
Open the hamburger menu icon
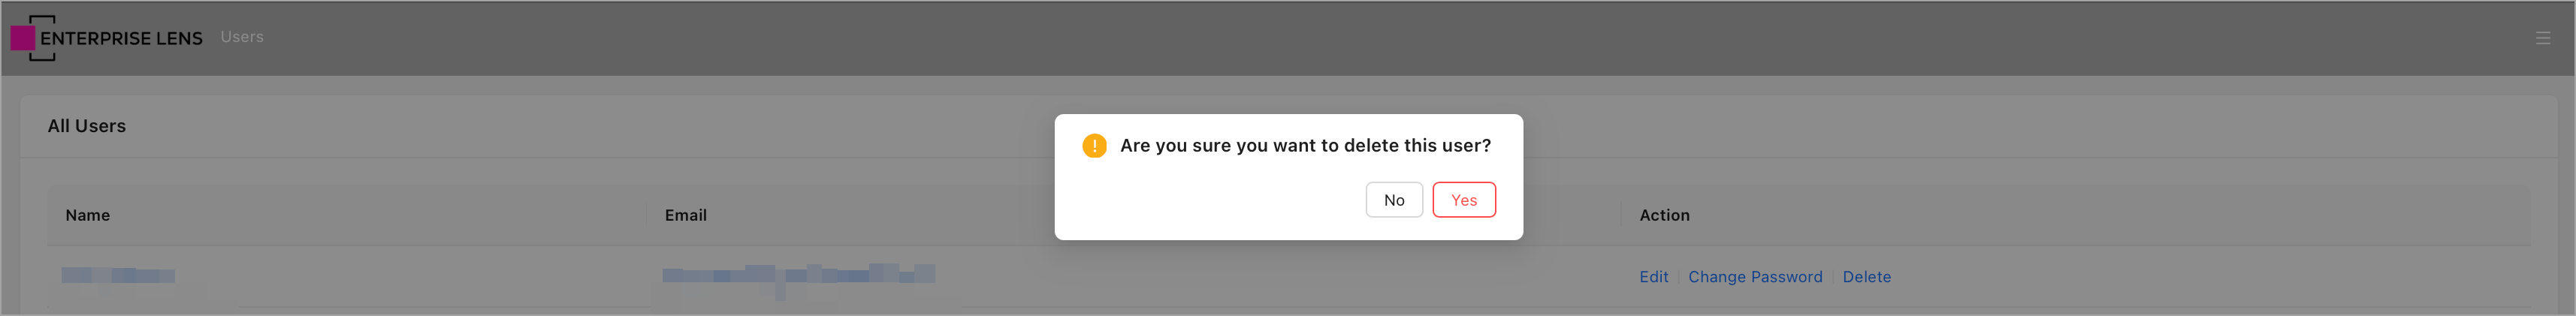2542,38
